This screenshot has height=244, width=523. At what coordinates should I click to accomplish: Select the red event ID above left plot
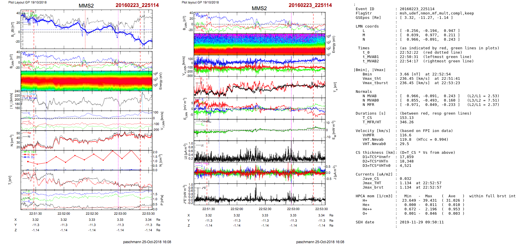[x=137, y=5]
